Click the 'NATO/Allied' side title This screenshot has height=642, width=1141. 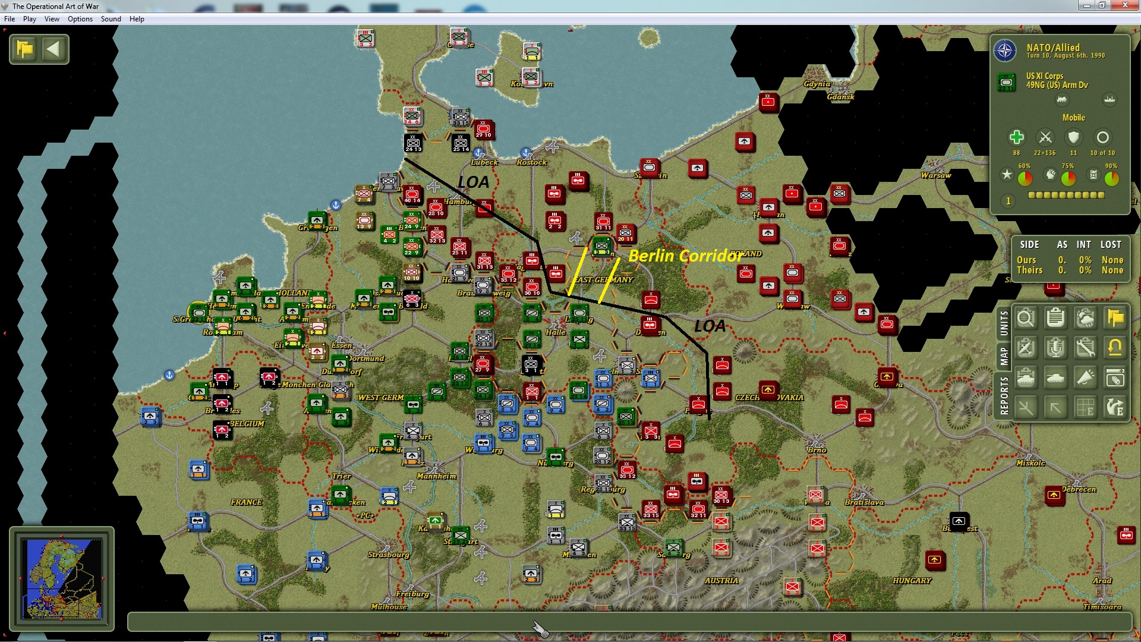click(x=1053, y=48)
